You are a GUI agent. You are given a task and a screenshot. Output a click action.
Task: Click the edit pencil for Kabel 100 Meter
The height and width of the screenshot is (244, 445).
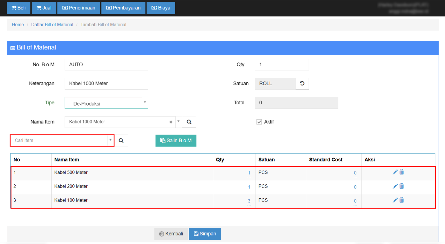[x=395, y=200]
